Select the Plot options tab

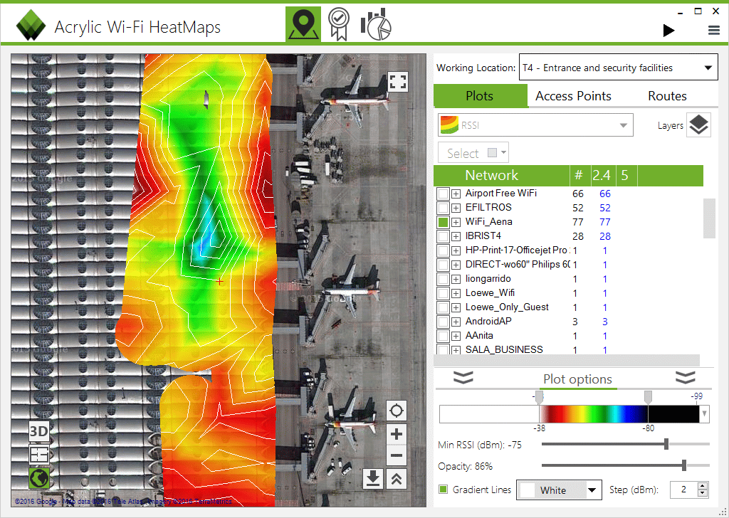577,379
